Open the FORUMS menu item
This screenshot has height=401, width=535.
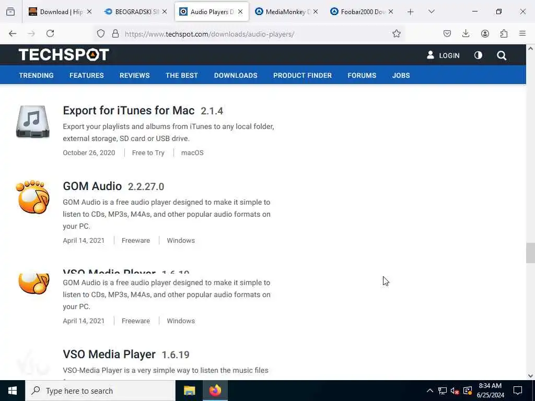tap(362, 75)
